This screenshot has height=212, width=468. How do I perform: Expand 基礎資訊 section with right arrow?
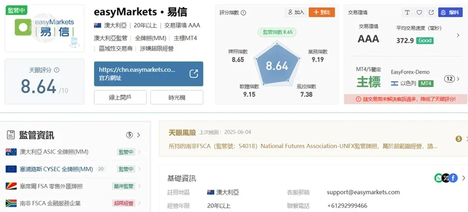(x=464, y=178)
